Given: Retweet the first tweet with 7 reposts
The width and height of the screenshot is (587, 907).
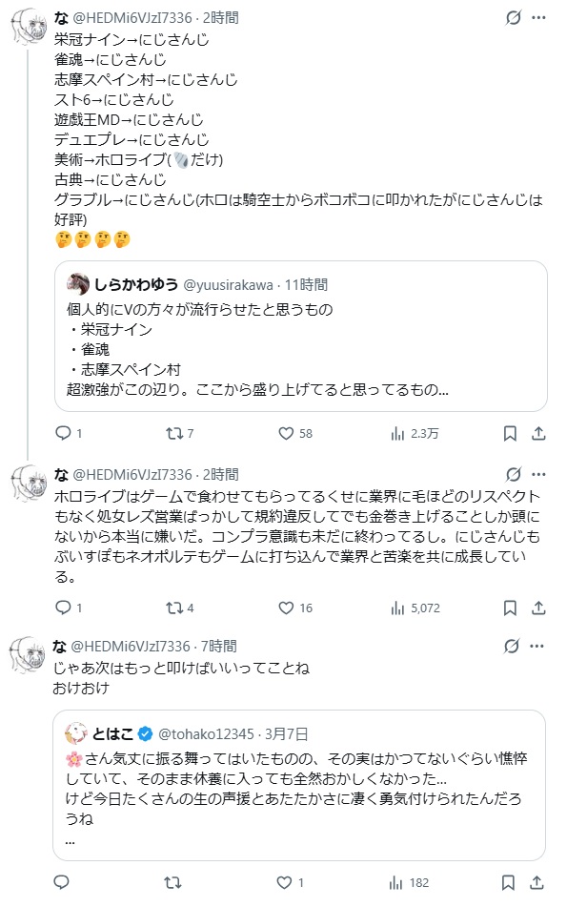Looking at the screenshot, I should 174,434.
